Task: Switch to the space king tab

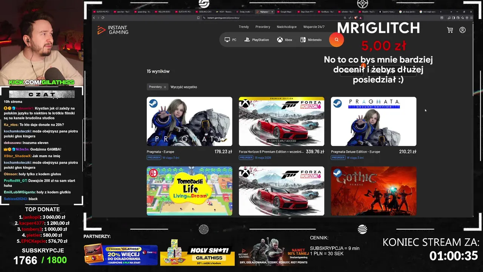Action: pos(142,12)
